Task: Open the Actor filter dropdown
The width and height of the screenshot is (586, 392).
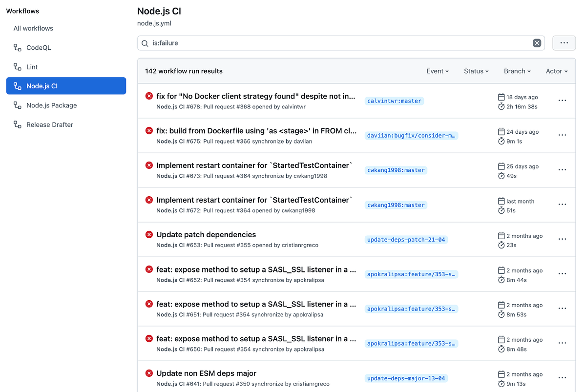Action: [x=556, y=71]
